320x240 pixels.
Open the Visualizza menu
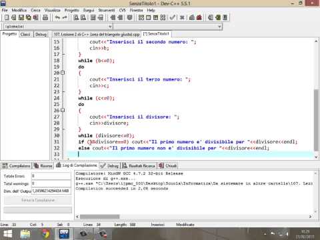click(x=53, y=10)
